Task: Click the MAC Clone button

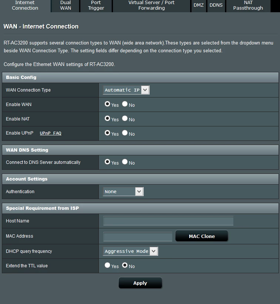Action: (x=201, y=236)
